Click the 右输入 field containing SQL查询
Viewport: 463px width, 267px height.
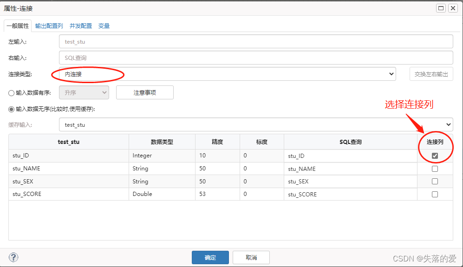(256, 58)
